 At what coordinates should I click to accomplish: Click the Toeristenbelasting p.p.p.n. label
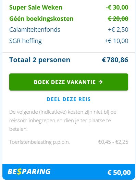(39, 142)
